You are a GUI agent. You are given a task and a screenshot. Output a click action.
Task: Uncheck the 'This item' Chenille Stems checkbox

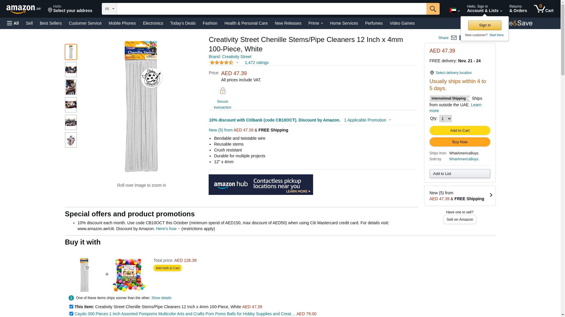pos(71,307)
